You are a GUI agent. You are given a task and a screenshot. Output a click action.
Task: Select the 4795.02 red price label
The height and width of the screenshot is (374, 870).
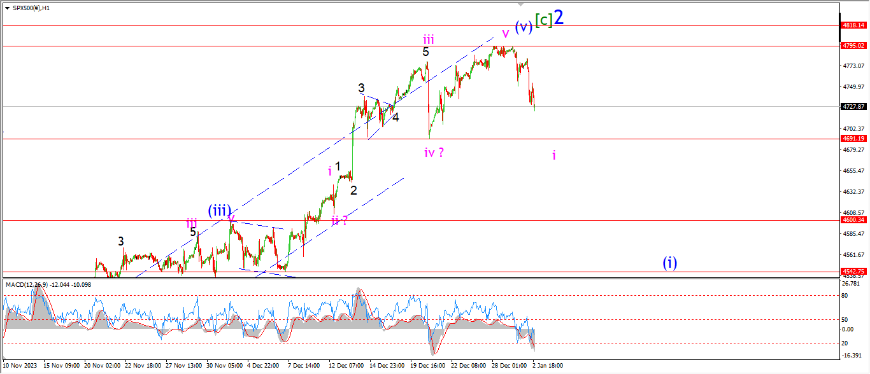[x=852, y=46]
